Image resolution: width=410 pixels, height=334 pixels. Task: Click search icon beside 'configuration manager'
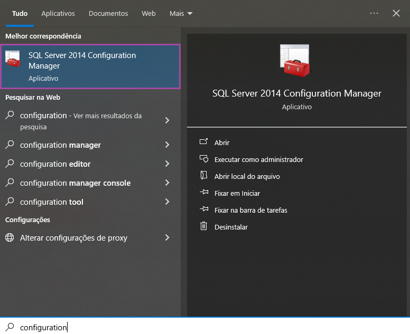[10, 145]
